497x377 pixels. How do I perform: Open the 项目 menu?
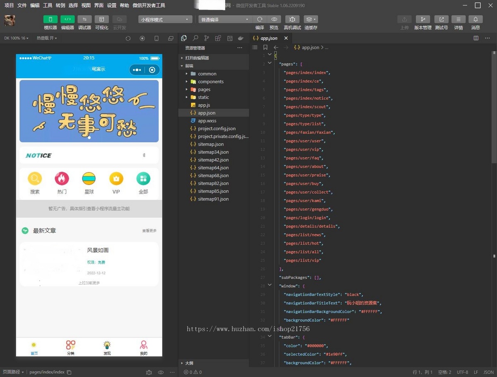pyautogui.click(x=9, y=5)
